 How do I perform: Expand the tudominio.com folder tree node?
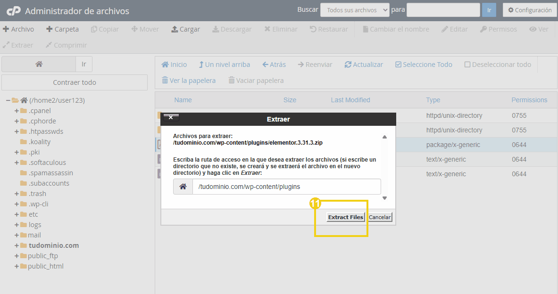click(17, 245)
